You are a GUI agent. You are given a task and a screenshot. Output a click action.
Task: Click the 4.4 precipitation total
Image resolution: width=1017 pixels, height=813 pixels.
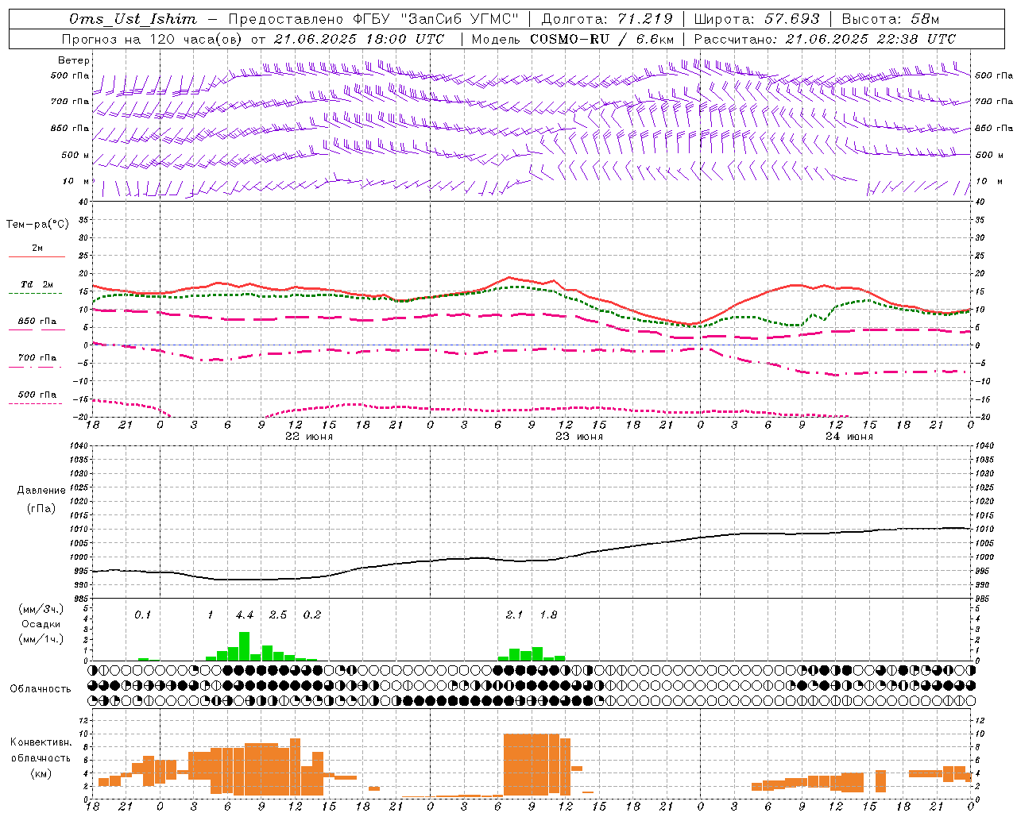245,615
